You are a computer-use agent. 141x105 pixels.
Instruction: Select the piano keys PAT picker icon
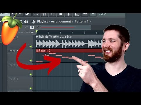pos(32,27)
